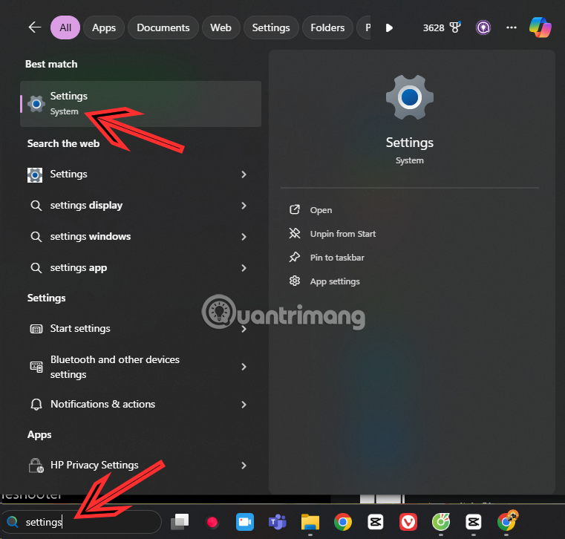Expand the Start settings chevron
Viewport: 565px width, 539px height.
[x=244, y=329]
